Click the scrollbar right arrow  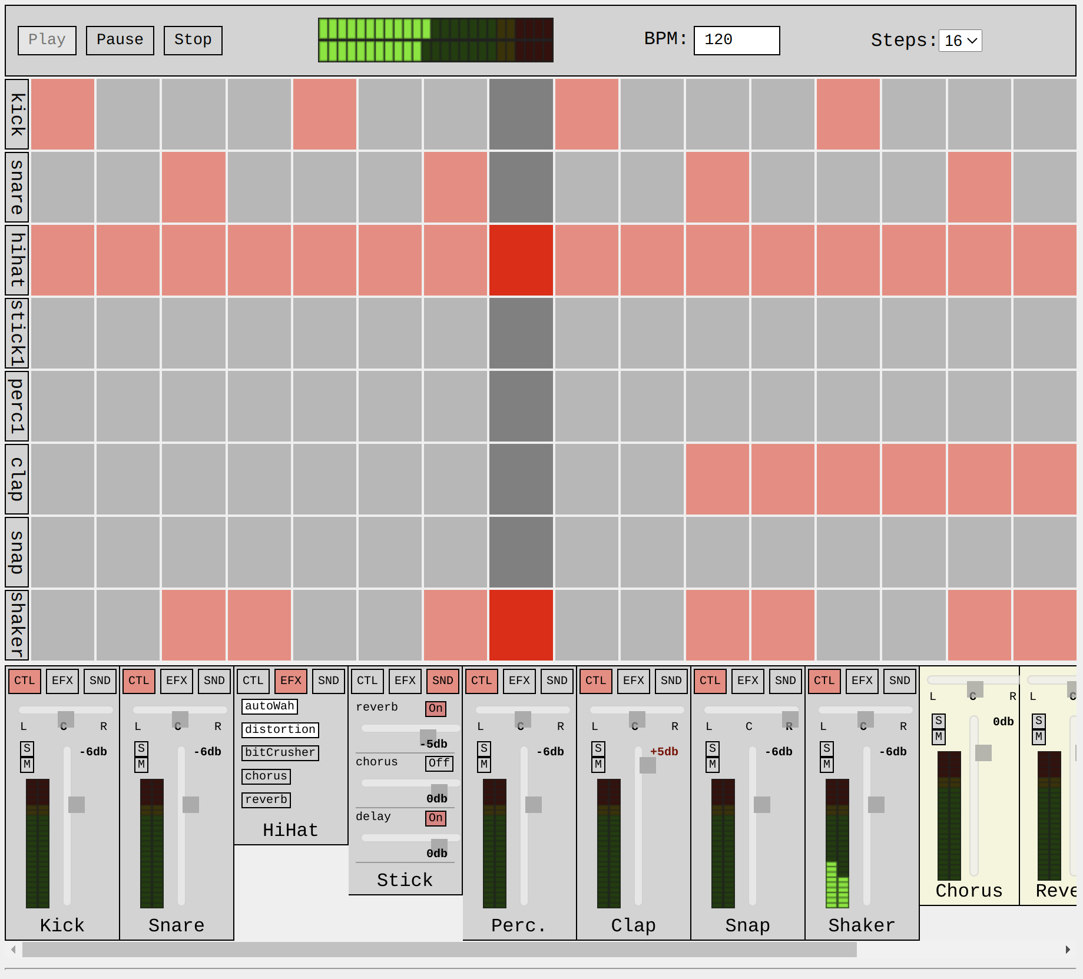click(1068, 950)
